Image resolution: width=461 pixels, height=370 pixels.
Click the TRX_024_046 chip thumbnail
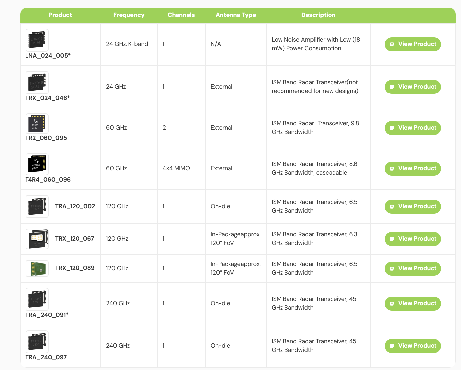pos(37,83)
